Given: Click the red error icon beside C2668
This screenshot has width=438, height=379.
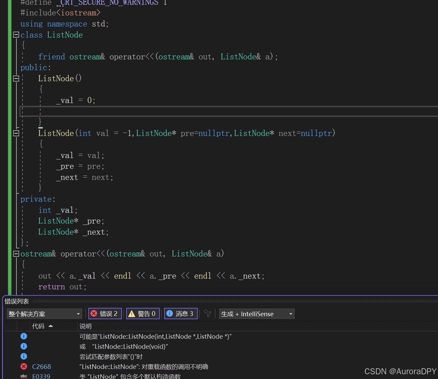Looking at the screenshot, I should [23, 367].
